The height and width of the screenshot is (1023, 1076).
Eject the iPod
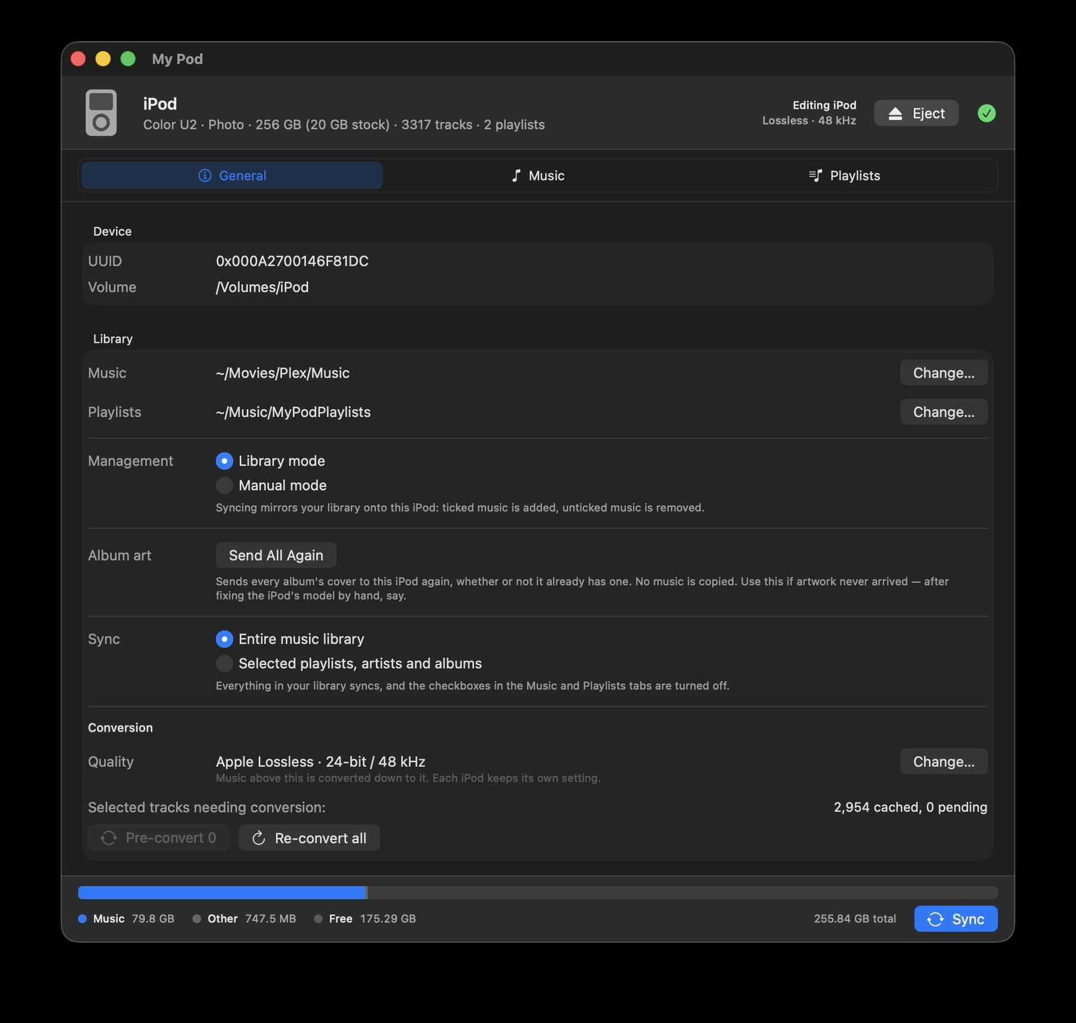pyautogui.click(x=916, y=113)
